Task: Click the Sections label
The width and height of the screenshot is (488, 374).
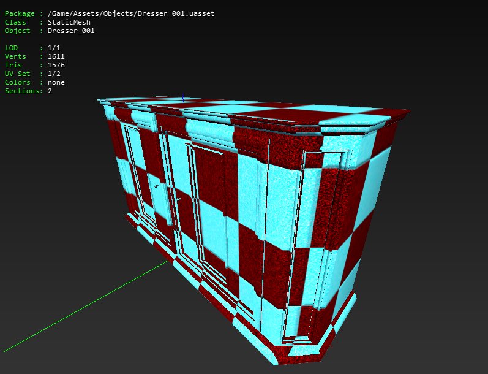Action: [22, 91]
